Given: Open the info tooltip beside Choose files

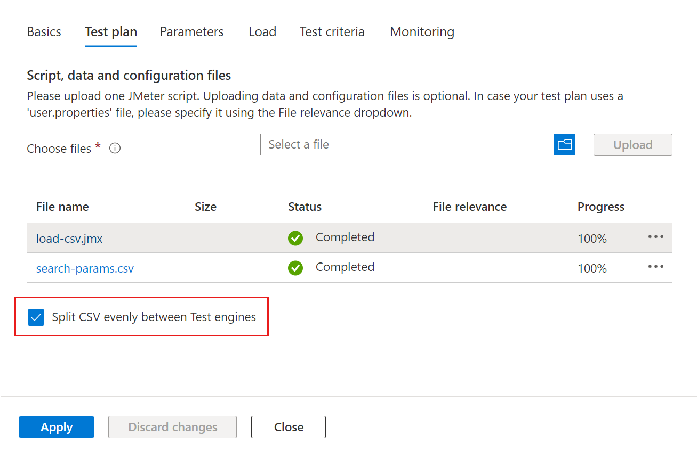Looking at the screenshot, I should (x=115, y=148).
